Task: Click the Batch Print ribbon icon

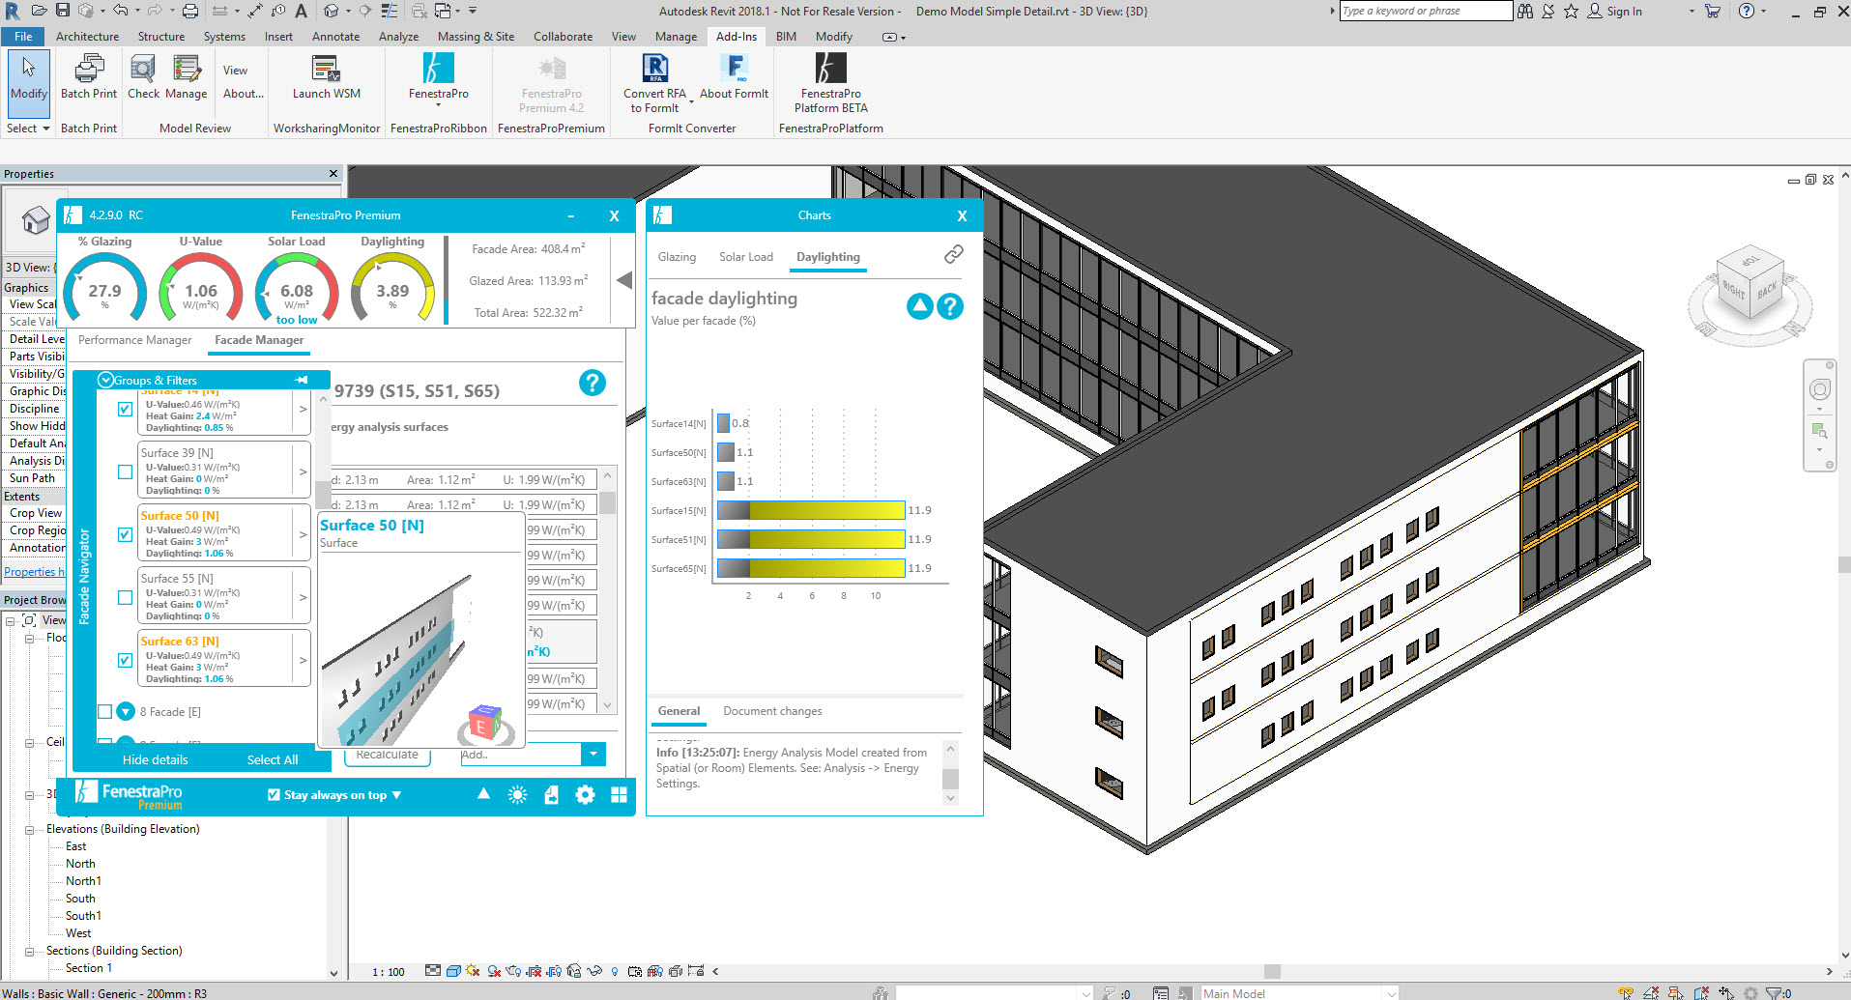Action: 88,70
